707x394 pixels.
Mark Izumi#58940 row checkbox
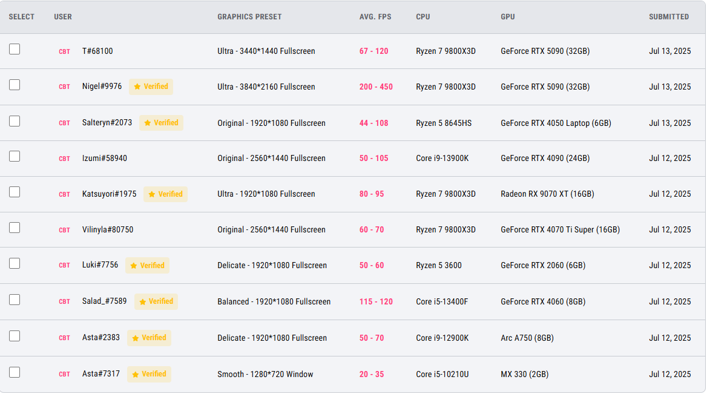coord(15,156)
